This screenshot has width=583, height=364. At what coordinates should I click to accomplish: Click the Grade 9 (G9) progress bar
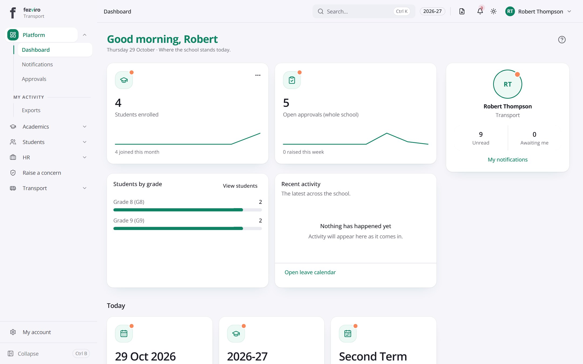click(x=188, y=228)
